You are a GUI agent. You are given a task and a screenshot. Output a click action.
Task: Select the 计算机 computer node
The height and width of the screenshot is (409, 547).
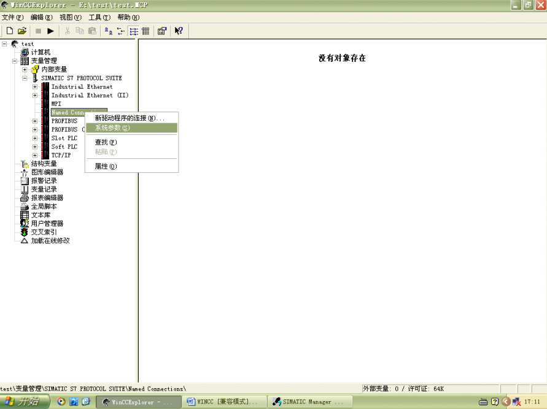(x=41, y=52)
